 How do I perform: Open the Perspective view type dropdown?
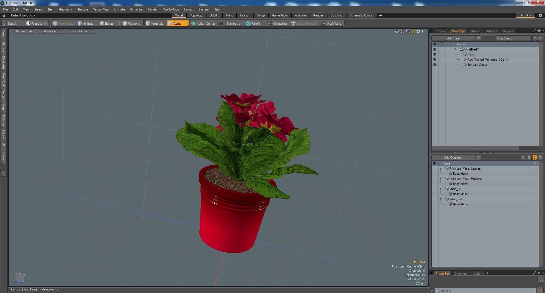click(x=24, y=31)
